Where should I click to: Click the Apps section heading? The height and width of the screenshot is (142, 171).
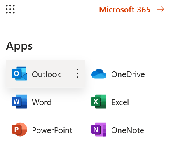click(19, 46)
